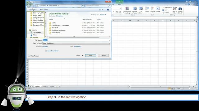
Task: Switch to Sheet3 tab
Action: [x=53, y=87]
